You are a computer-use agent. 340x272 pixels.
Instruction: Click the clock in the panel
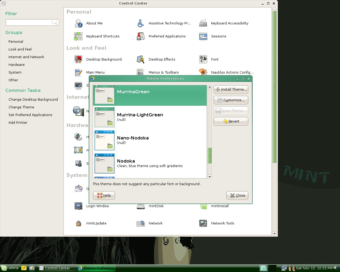[314, 268]
